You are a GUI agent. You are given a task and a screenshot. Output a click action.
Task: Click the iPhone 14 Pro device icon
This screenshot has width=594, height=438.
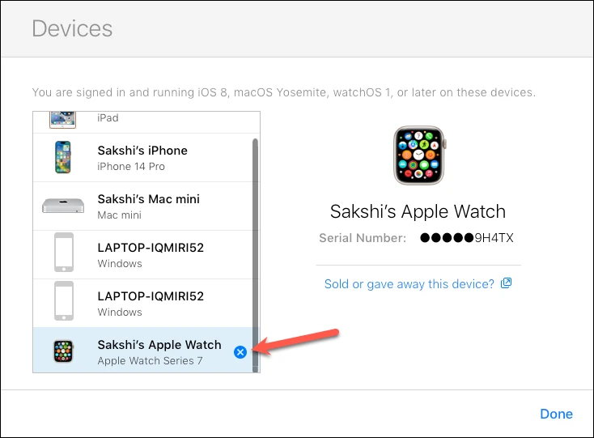(x=63, y=157)
